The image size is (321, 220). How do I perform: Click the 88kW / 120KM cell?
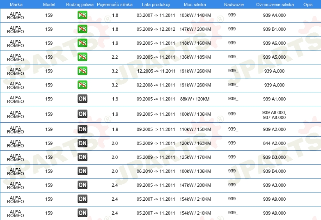[195, 99]
